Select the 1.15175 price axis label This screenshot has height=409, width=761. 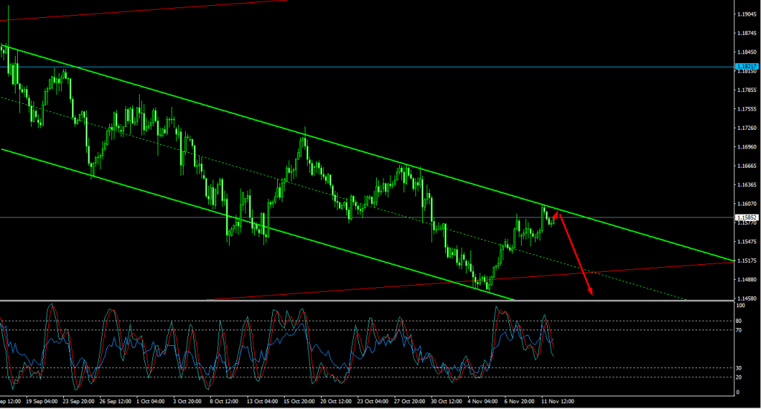tap(746, 261)
